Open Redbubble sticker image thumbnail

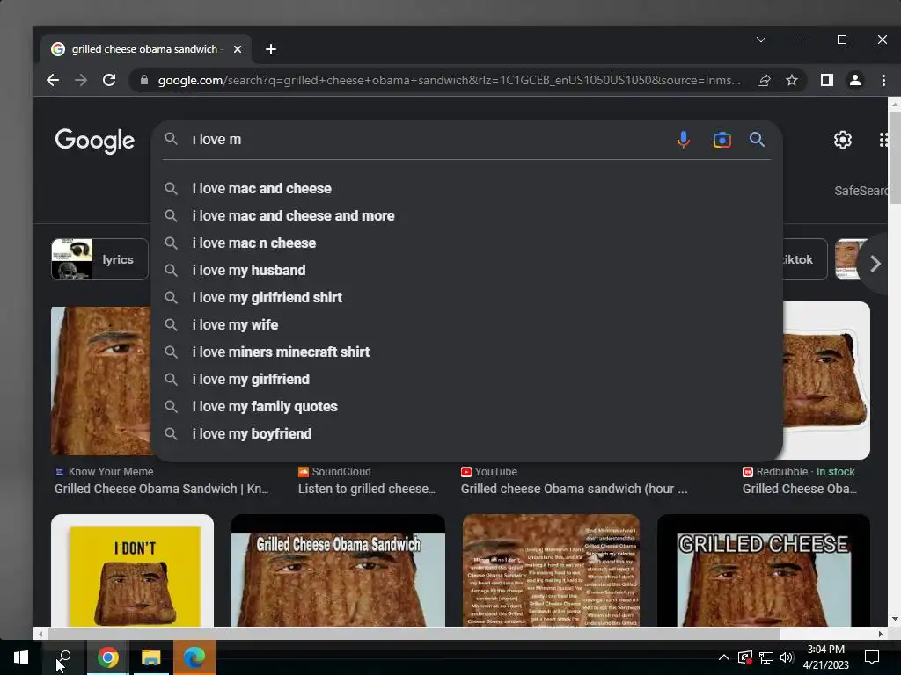coord(826,381)
